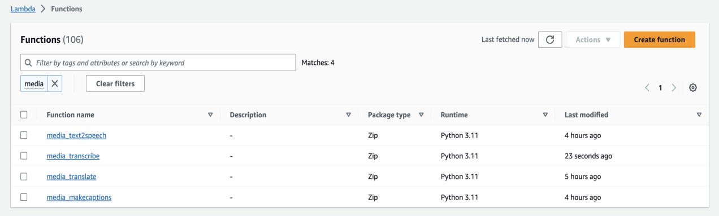Sort by Package type column arrow

[x=421, y=114]
